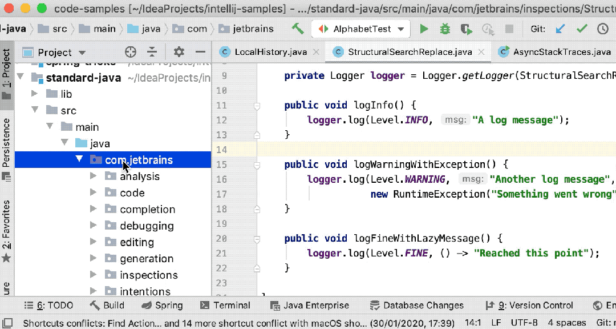Screen dimensions: 616x329
Task: Run with coverage shield icon
Action: tap(466, 29)
